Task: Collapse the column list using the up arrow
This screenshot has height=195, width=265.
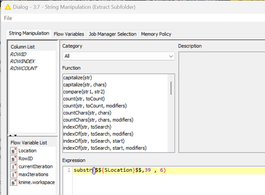Action: 11,135
